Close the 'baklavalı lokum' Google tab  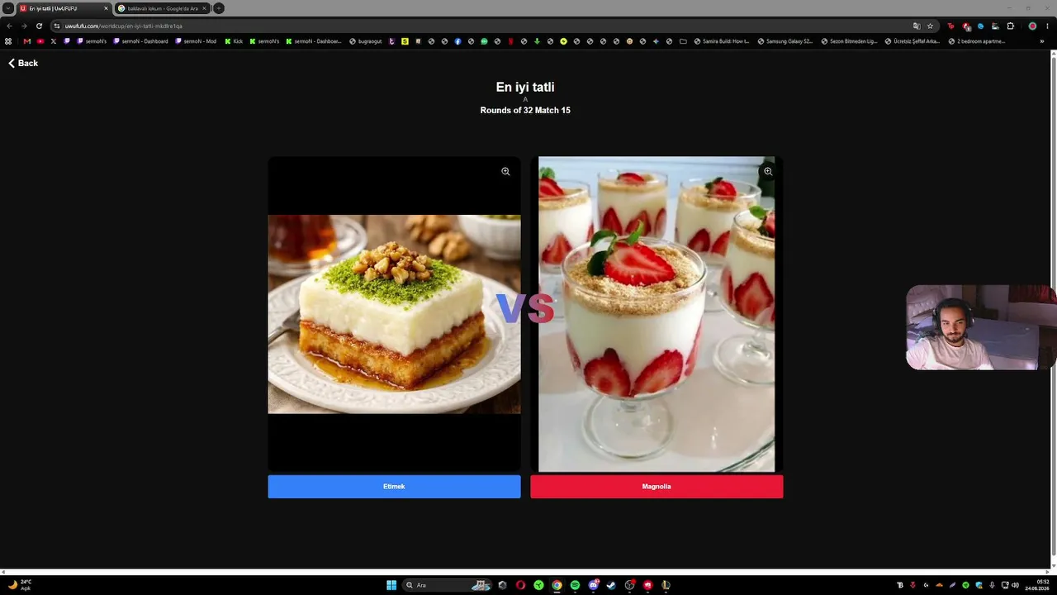pos(204,8)
